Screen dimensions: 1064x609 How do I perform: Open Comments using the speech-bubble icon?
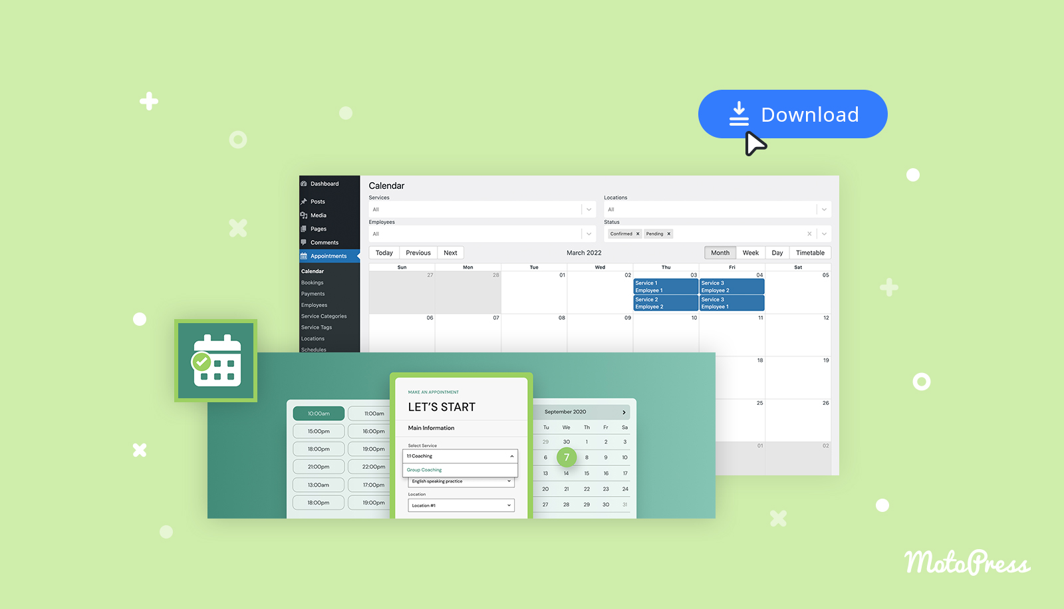click(x=305, y=242)
